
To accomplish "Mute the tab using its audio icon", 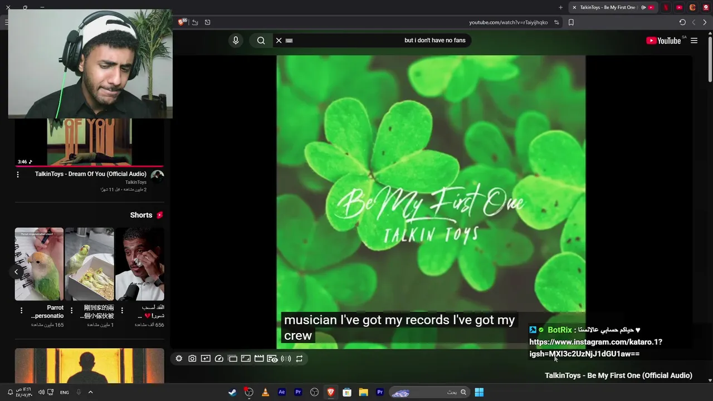I will [x=643, y=7].
